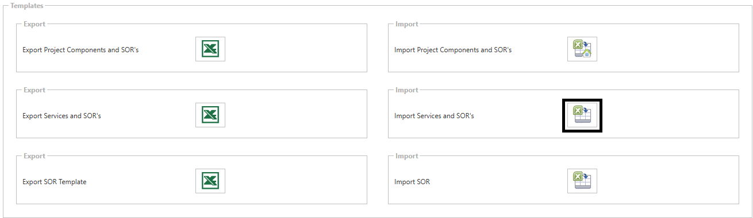Select the 'Import SOR' label text
Screen dimensions: 753x218
tap(412, 182)
